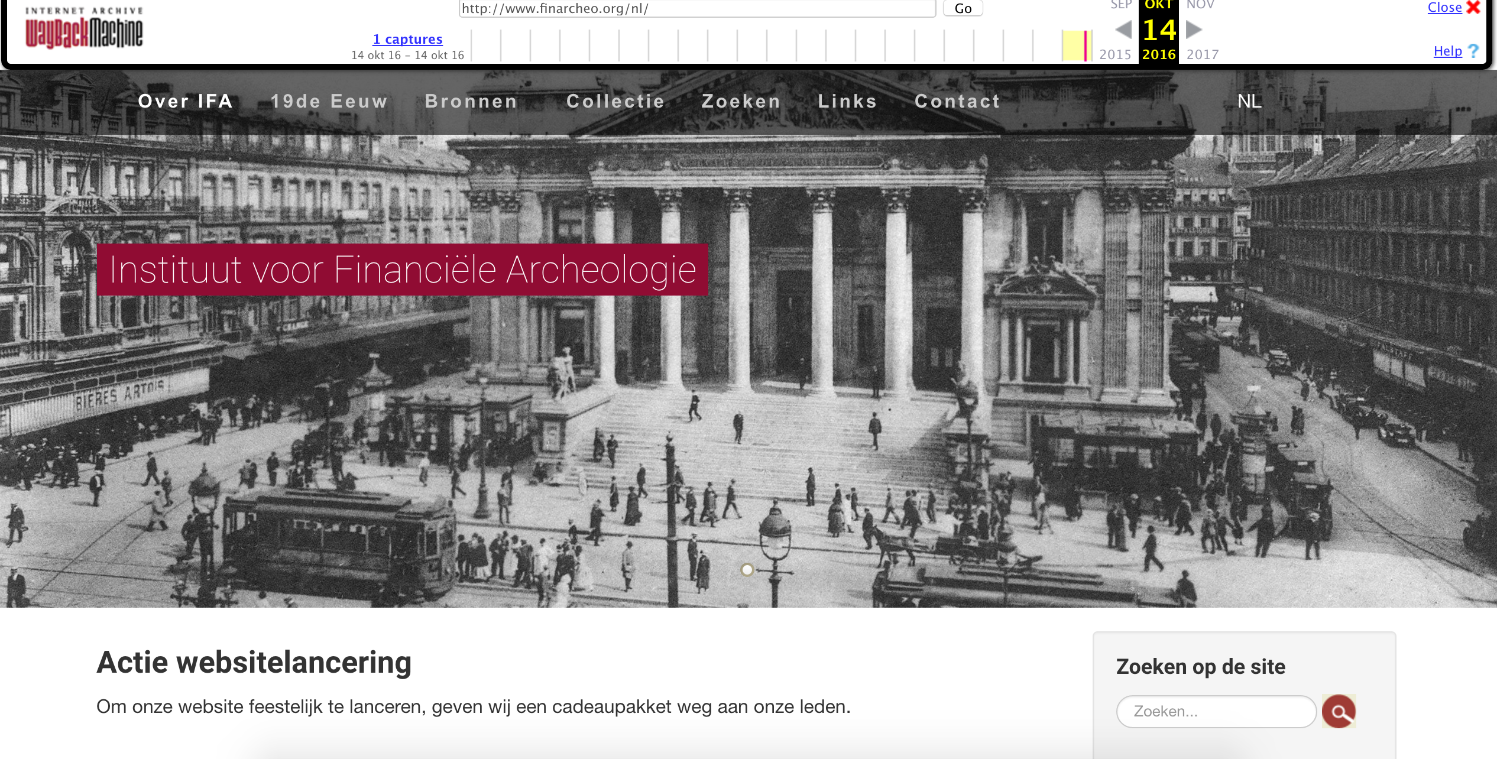Viewport: 1497px width, 759px height.
Task: Open the 1 captures link
Action: point(407,39)
